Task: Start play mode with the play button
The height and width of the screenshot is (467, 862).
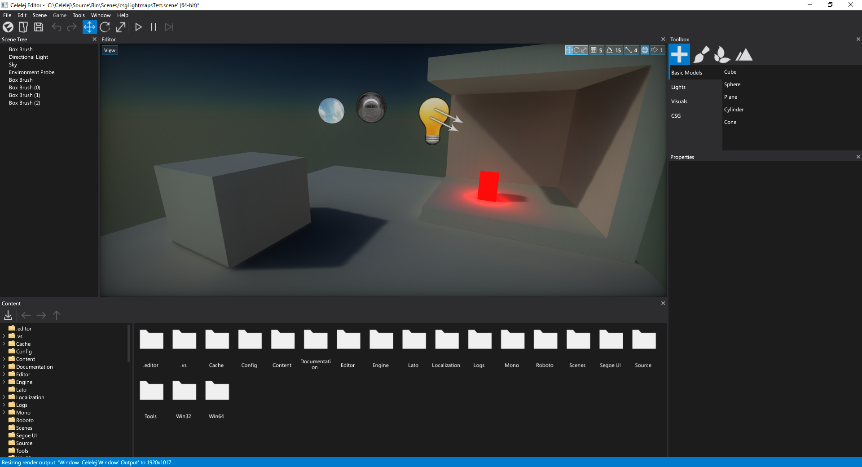Action: 138,27
